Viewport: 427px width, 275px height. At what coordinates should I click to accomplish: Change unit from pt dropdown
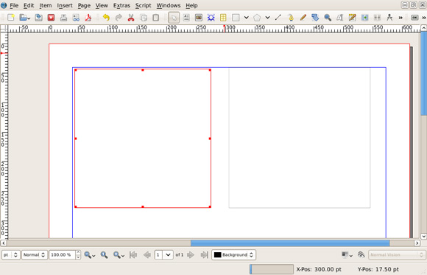tap(11, 255)
